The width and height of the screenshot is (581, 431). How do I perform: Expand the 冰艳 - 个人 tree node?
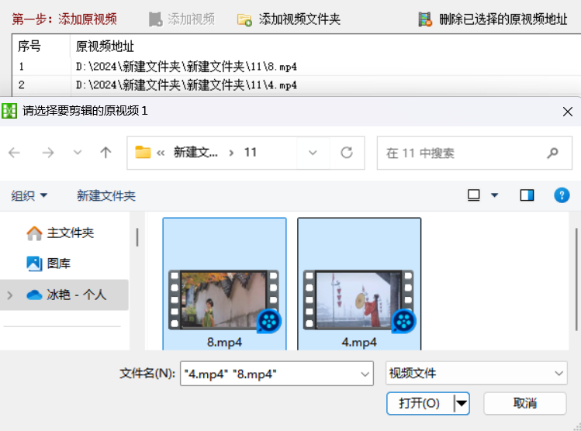pyautogui.click(x=10, y=295)
